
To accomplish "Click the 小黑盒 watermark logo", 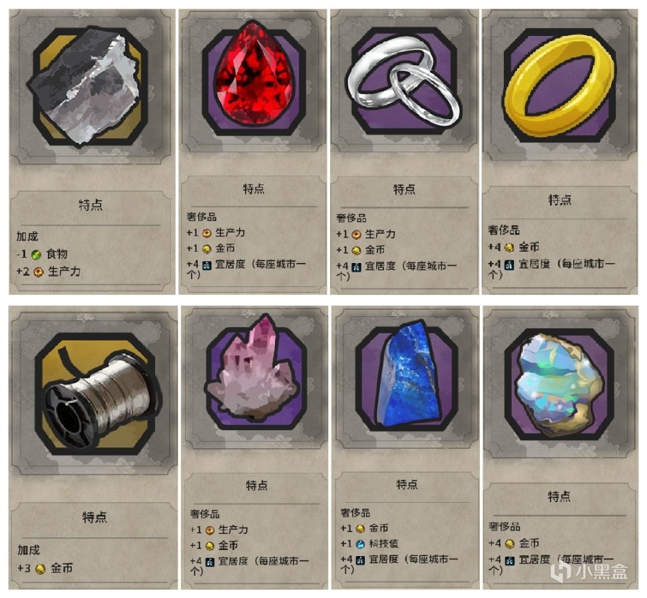I will 589,571.
